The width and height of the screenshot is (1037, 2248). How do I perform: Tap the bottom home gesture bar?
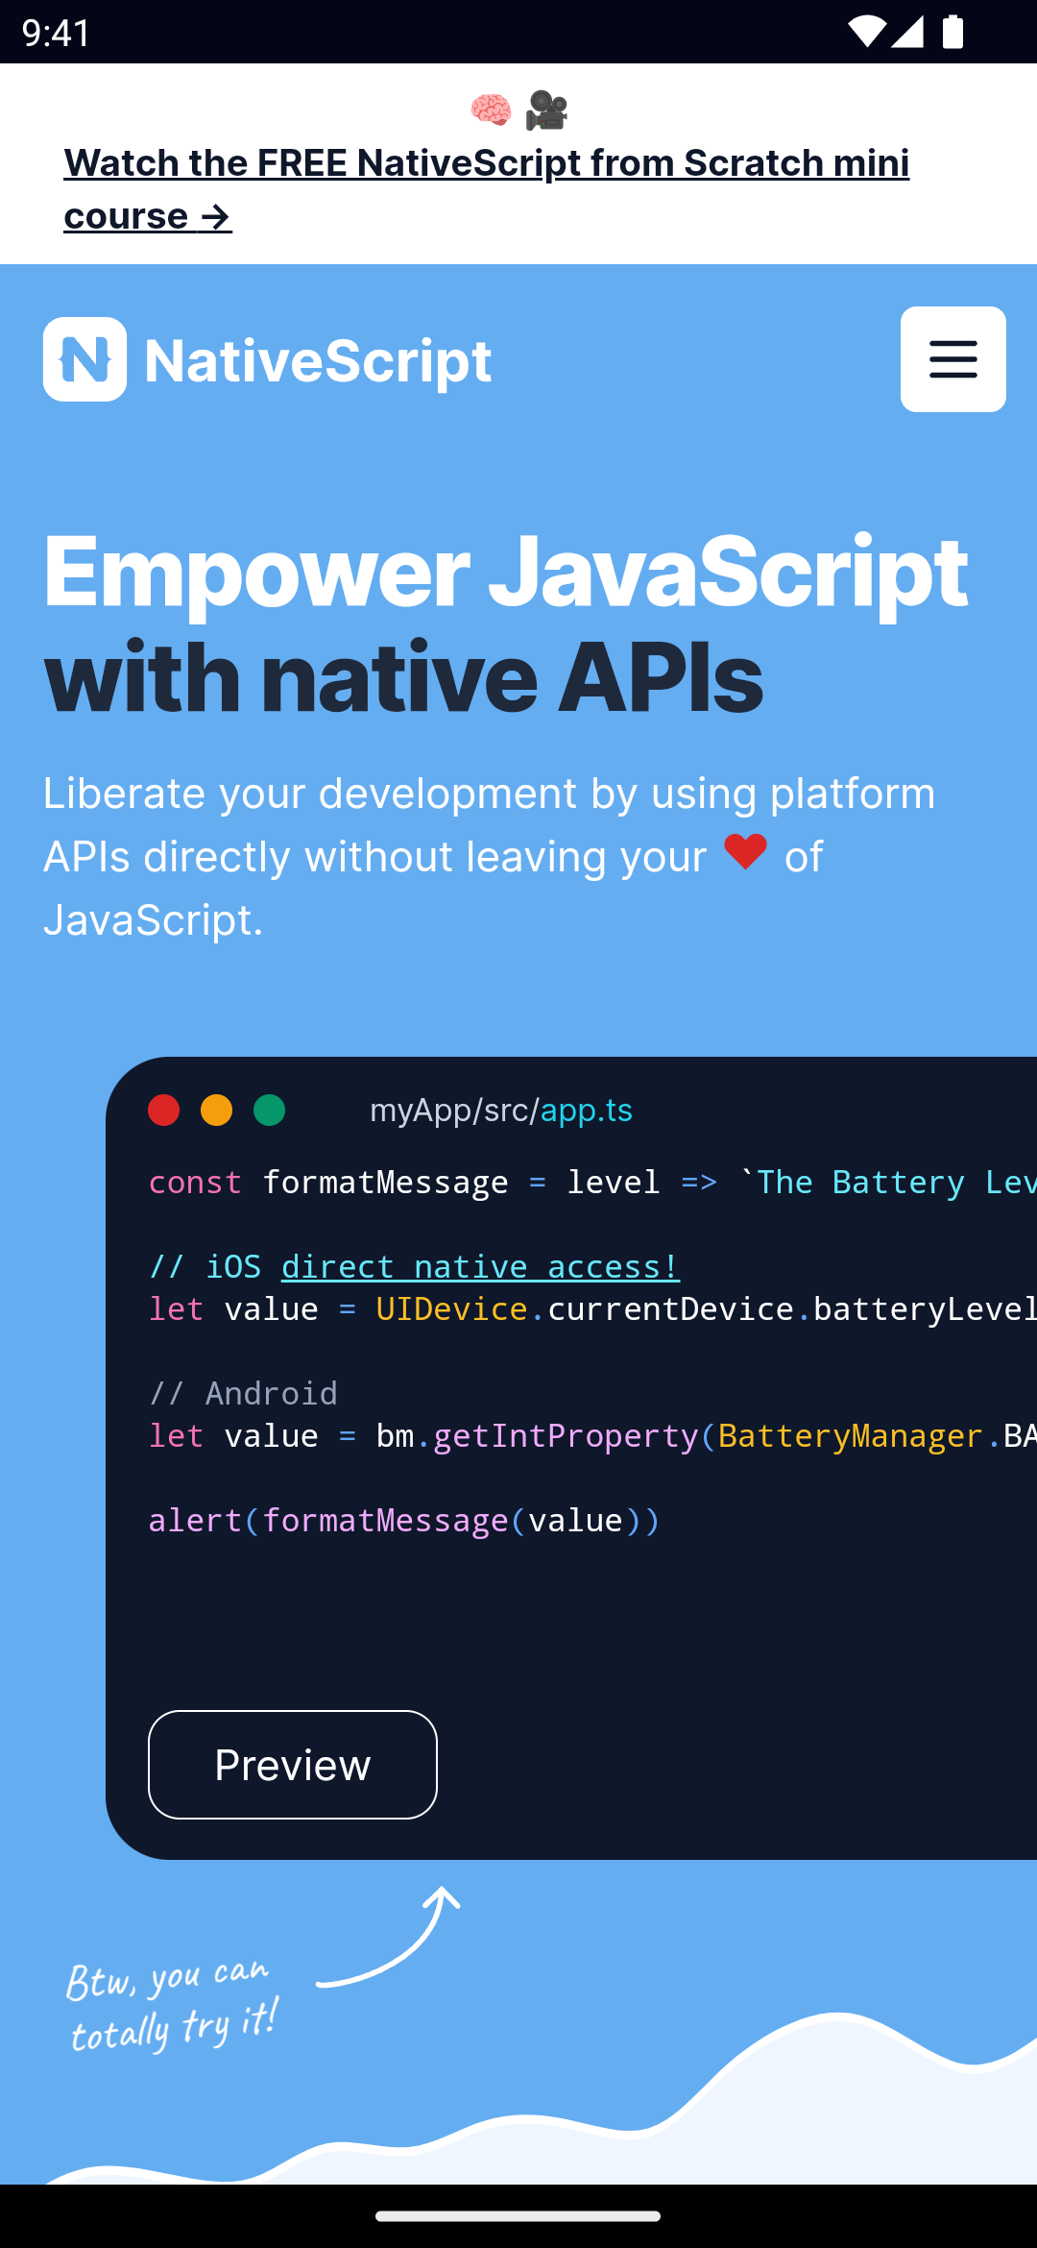(x=518, y=2216)
